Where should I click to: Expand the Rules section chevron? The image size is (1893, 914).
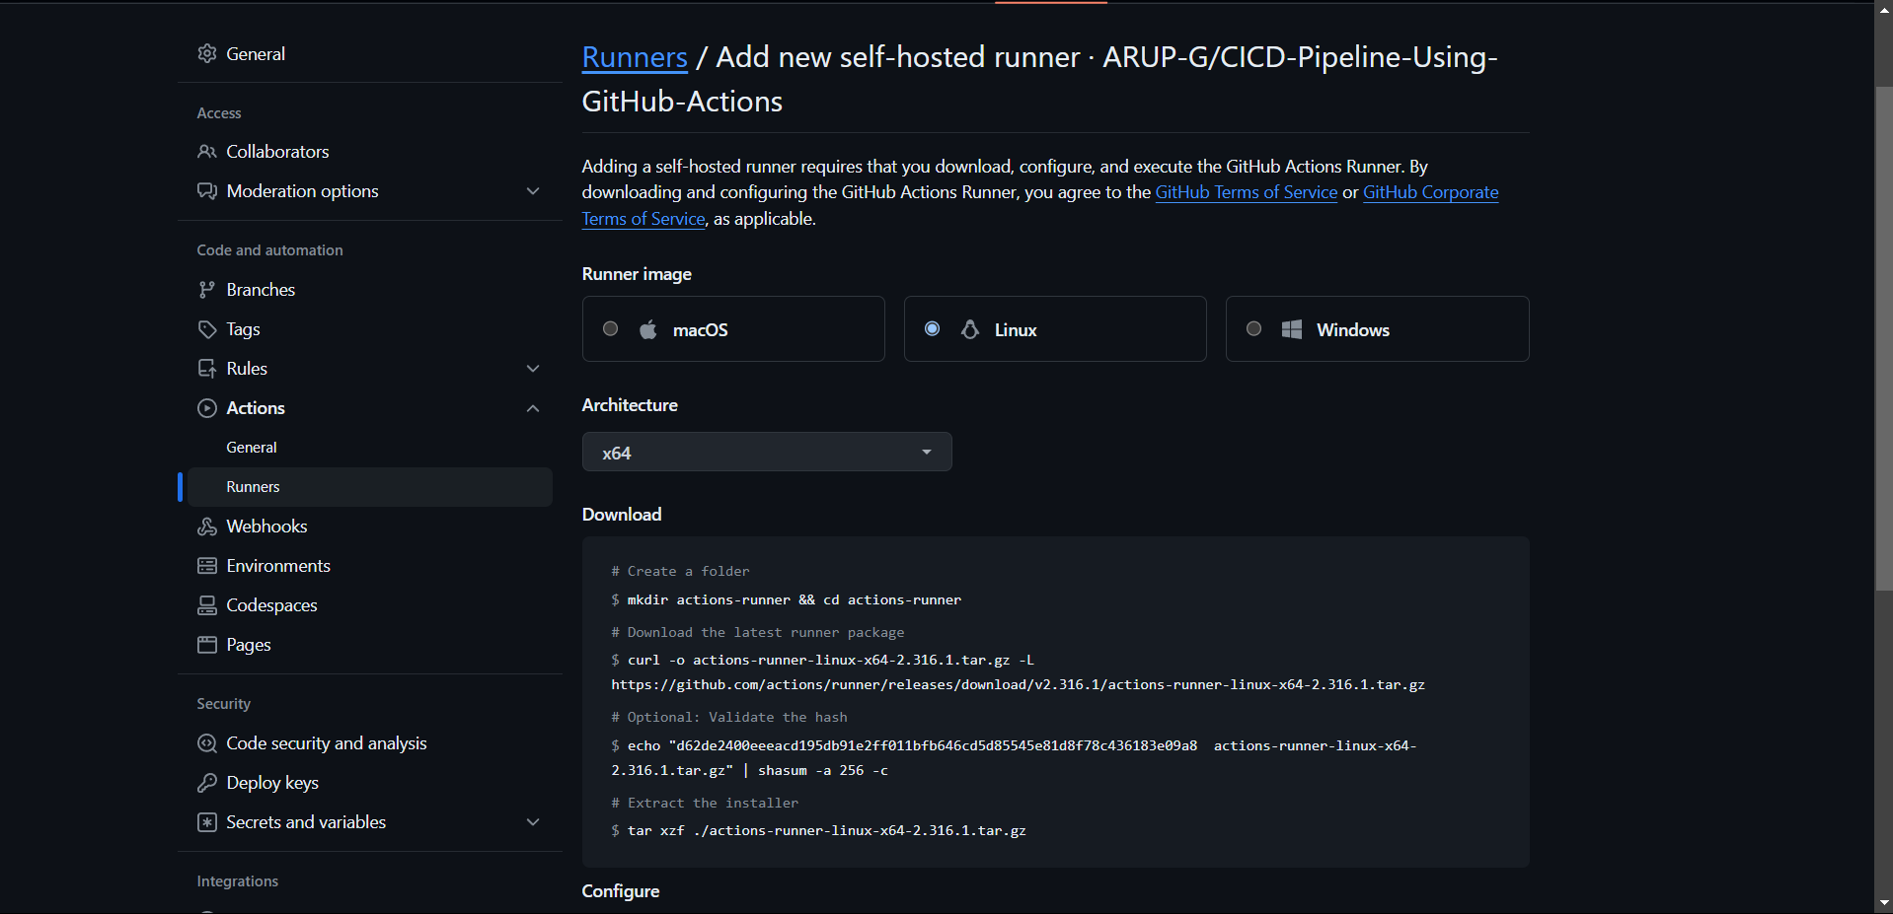[x=533, y=369]
